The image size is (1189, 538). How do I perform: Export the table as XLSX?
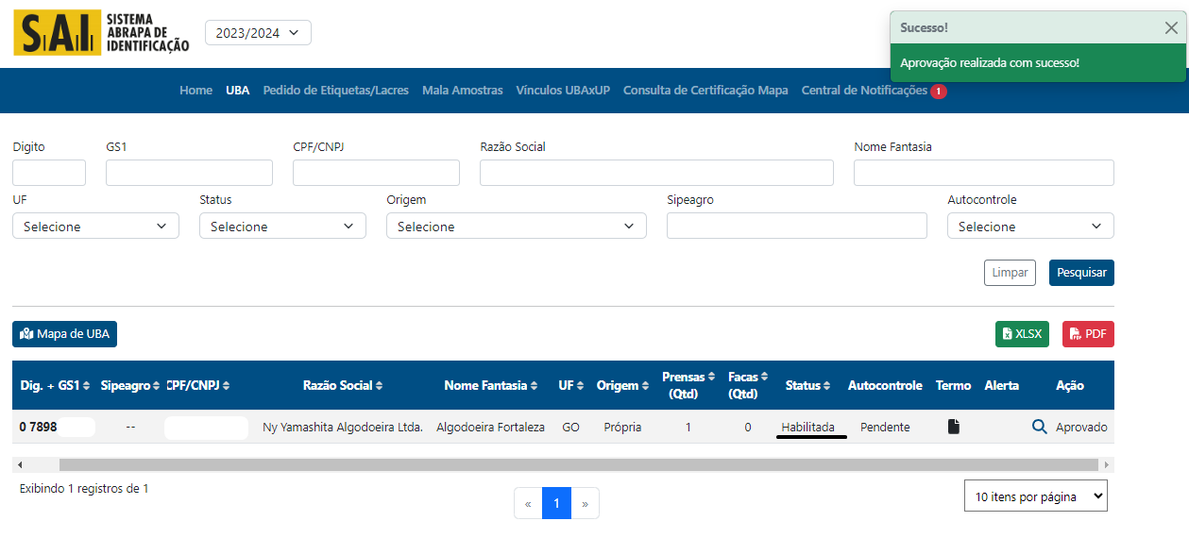click(1022, 334)
